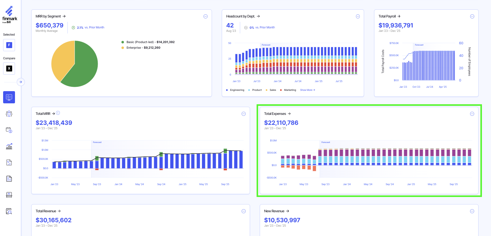Viewport: 491px width, 236px height.
Task: Click the formula board sidebar icon
Action: [9, 195]
